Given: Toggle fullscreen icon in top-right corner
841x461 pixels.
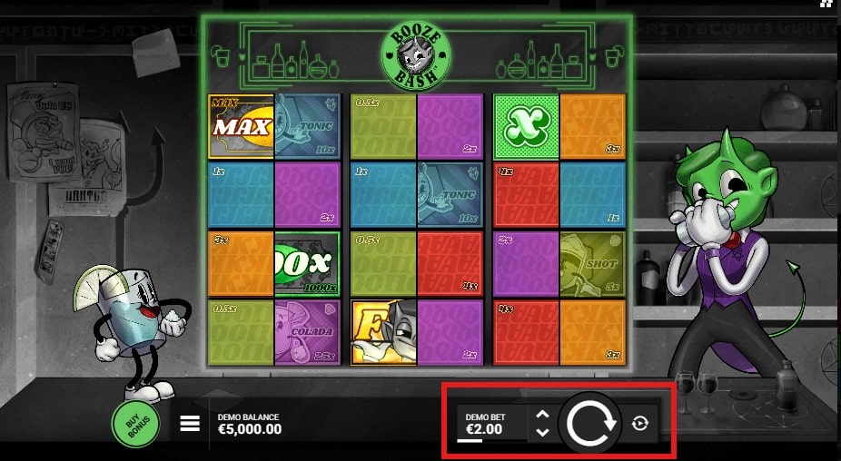Looking at the screenshot, I should pos(827,4).
